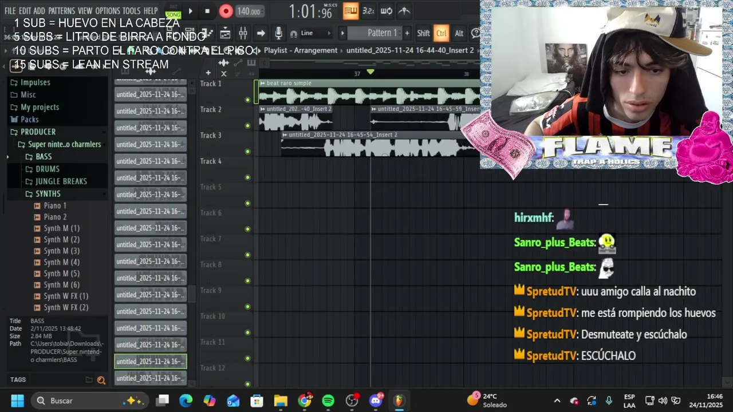Select the 'beat raro simple' clip
The width and height of the screenshot is (733, 412).
tap(369, 92)
